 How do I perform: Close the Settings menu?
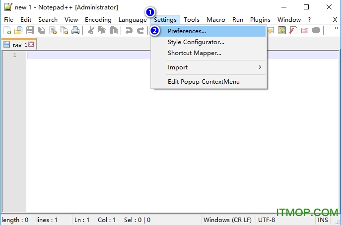pos(165,20)
